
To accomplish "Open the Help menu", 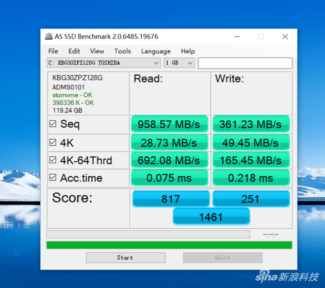I will (x=188, y=51).
